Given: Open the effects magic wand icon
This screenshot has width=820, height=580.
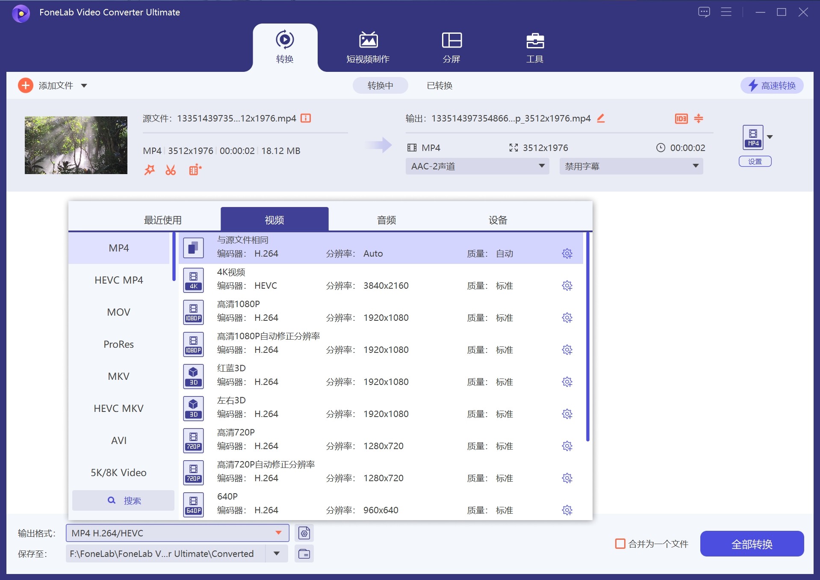Looking at the screenshot, I should point(149,170).
